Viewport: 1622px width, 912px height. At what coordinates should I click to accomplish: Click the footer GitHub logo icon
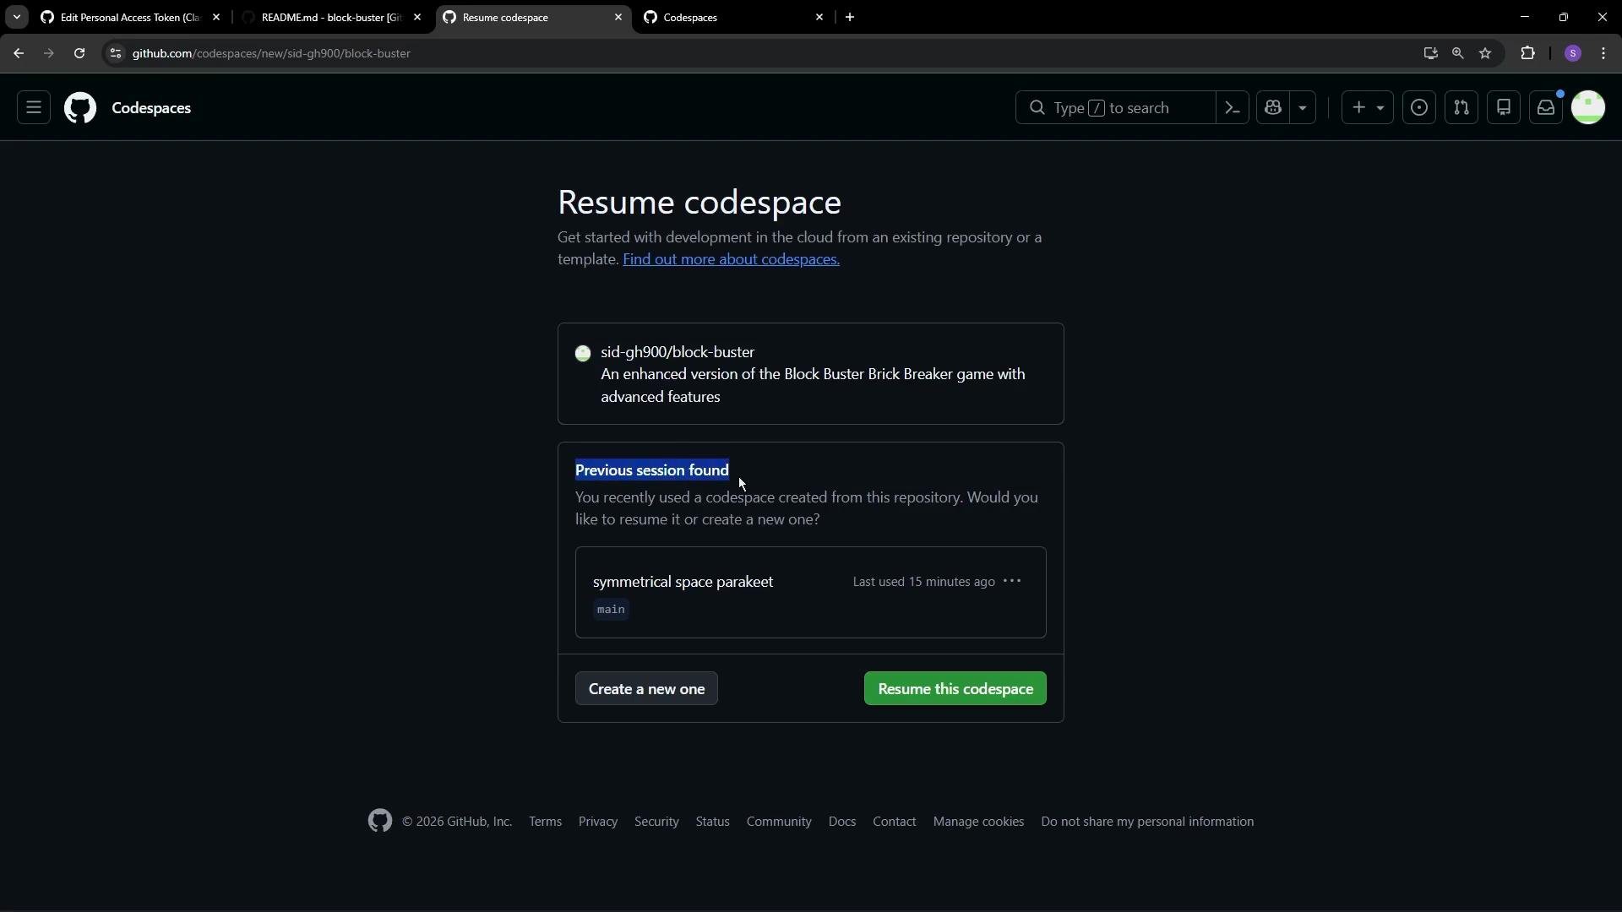pyautogui.click(x=380, y=821)
